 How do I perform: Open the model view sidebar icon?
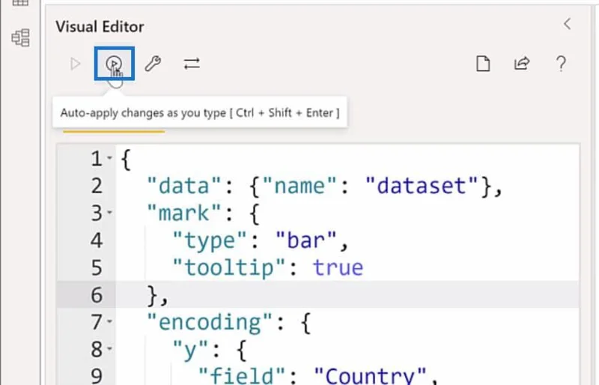pyautogui.click(x=21, y=37)
